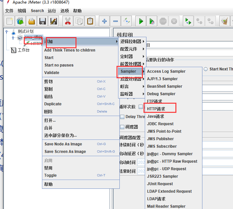233x209 pixels.
Task: Choose Save Node As Image
Action: point(81,144)
